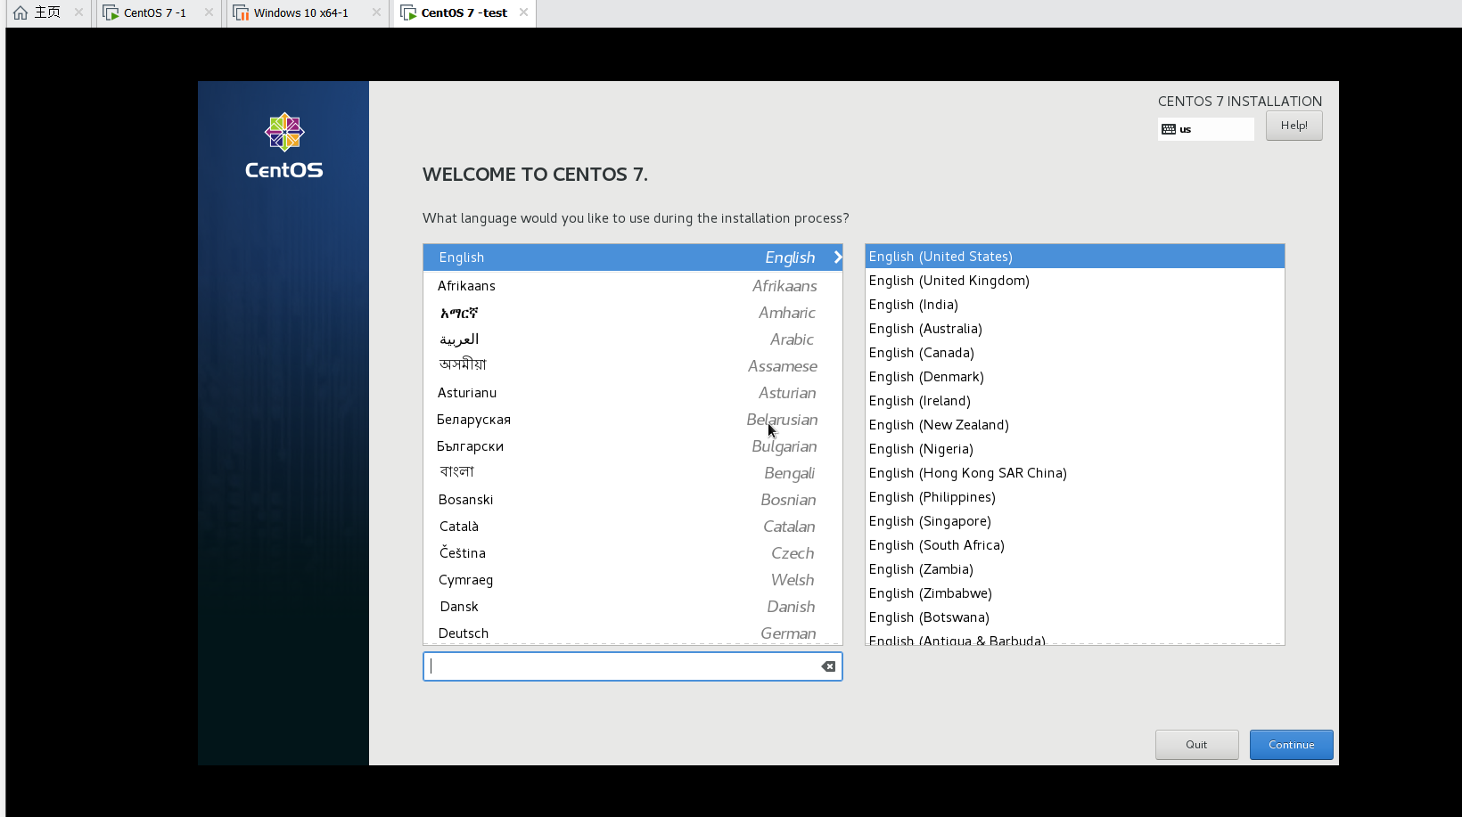Select the Amharic language row

pyautogui.click(x=633, y=313)
